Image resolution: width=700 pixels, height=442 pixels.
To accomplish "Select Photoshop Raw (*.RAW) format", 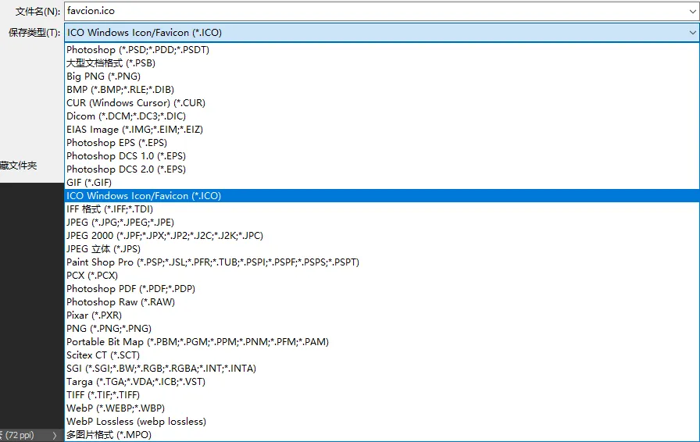I will tap(382, 301).
